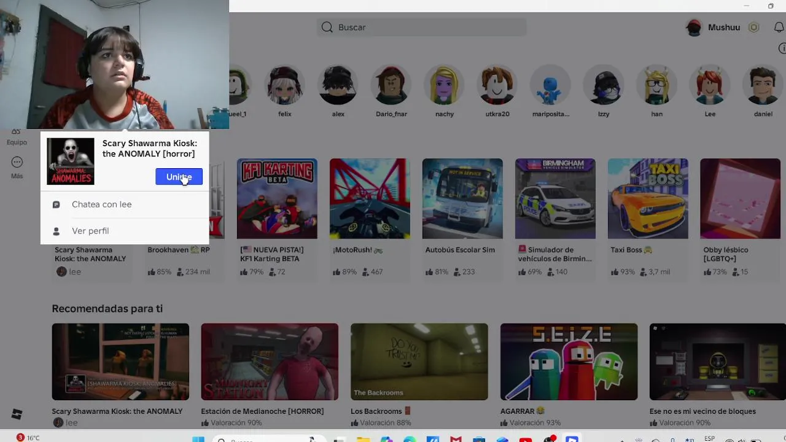Click Ese no es mi vecino de bloques title
This screenshot has height=442, width=786.
(x=702, y=411)
